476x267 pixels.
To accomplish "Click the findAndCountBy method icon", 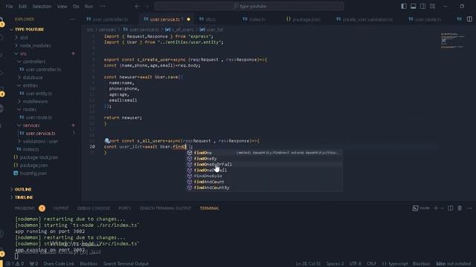I will (x=190, y=188).
